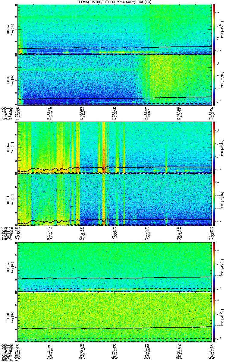Click the THE B∥ PSD color bar
The height and width of the screenshot is (362, 226).
click(214, 318)
